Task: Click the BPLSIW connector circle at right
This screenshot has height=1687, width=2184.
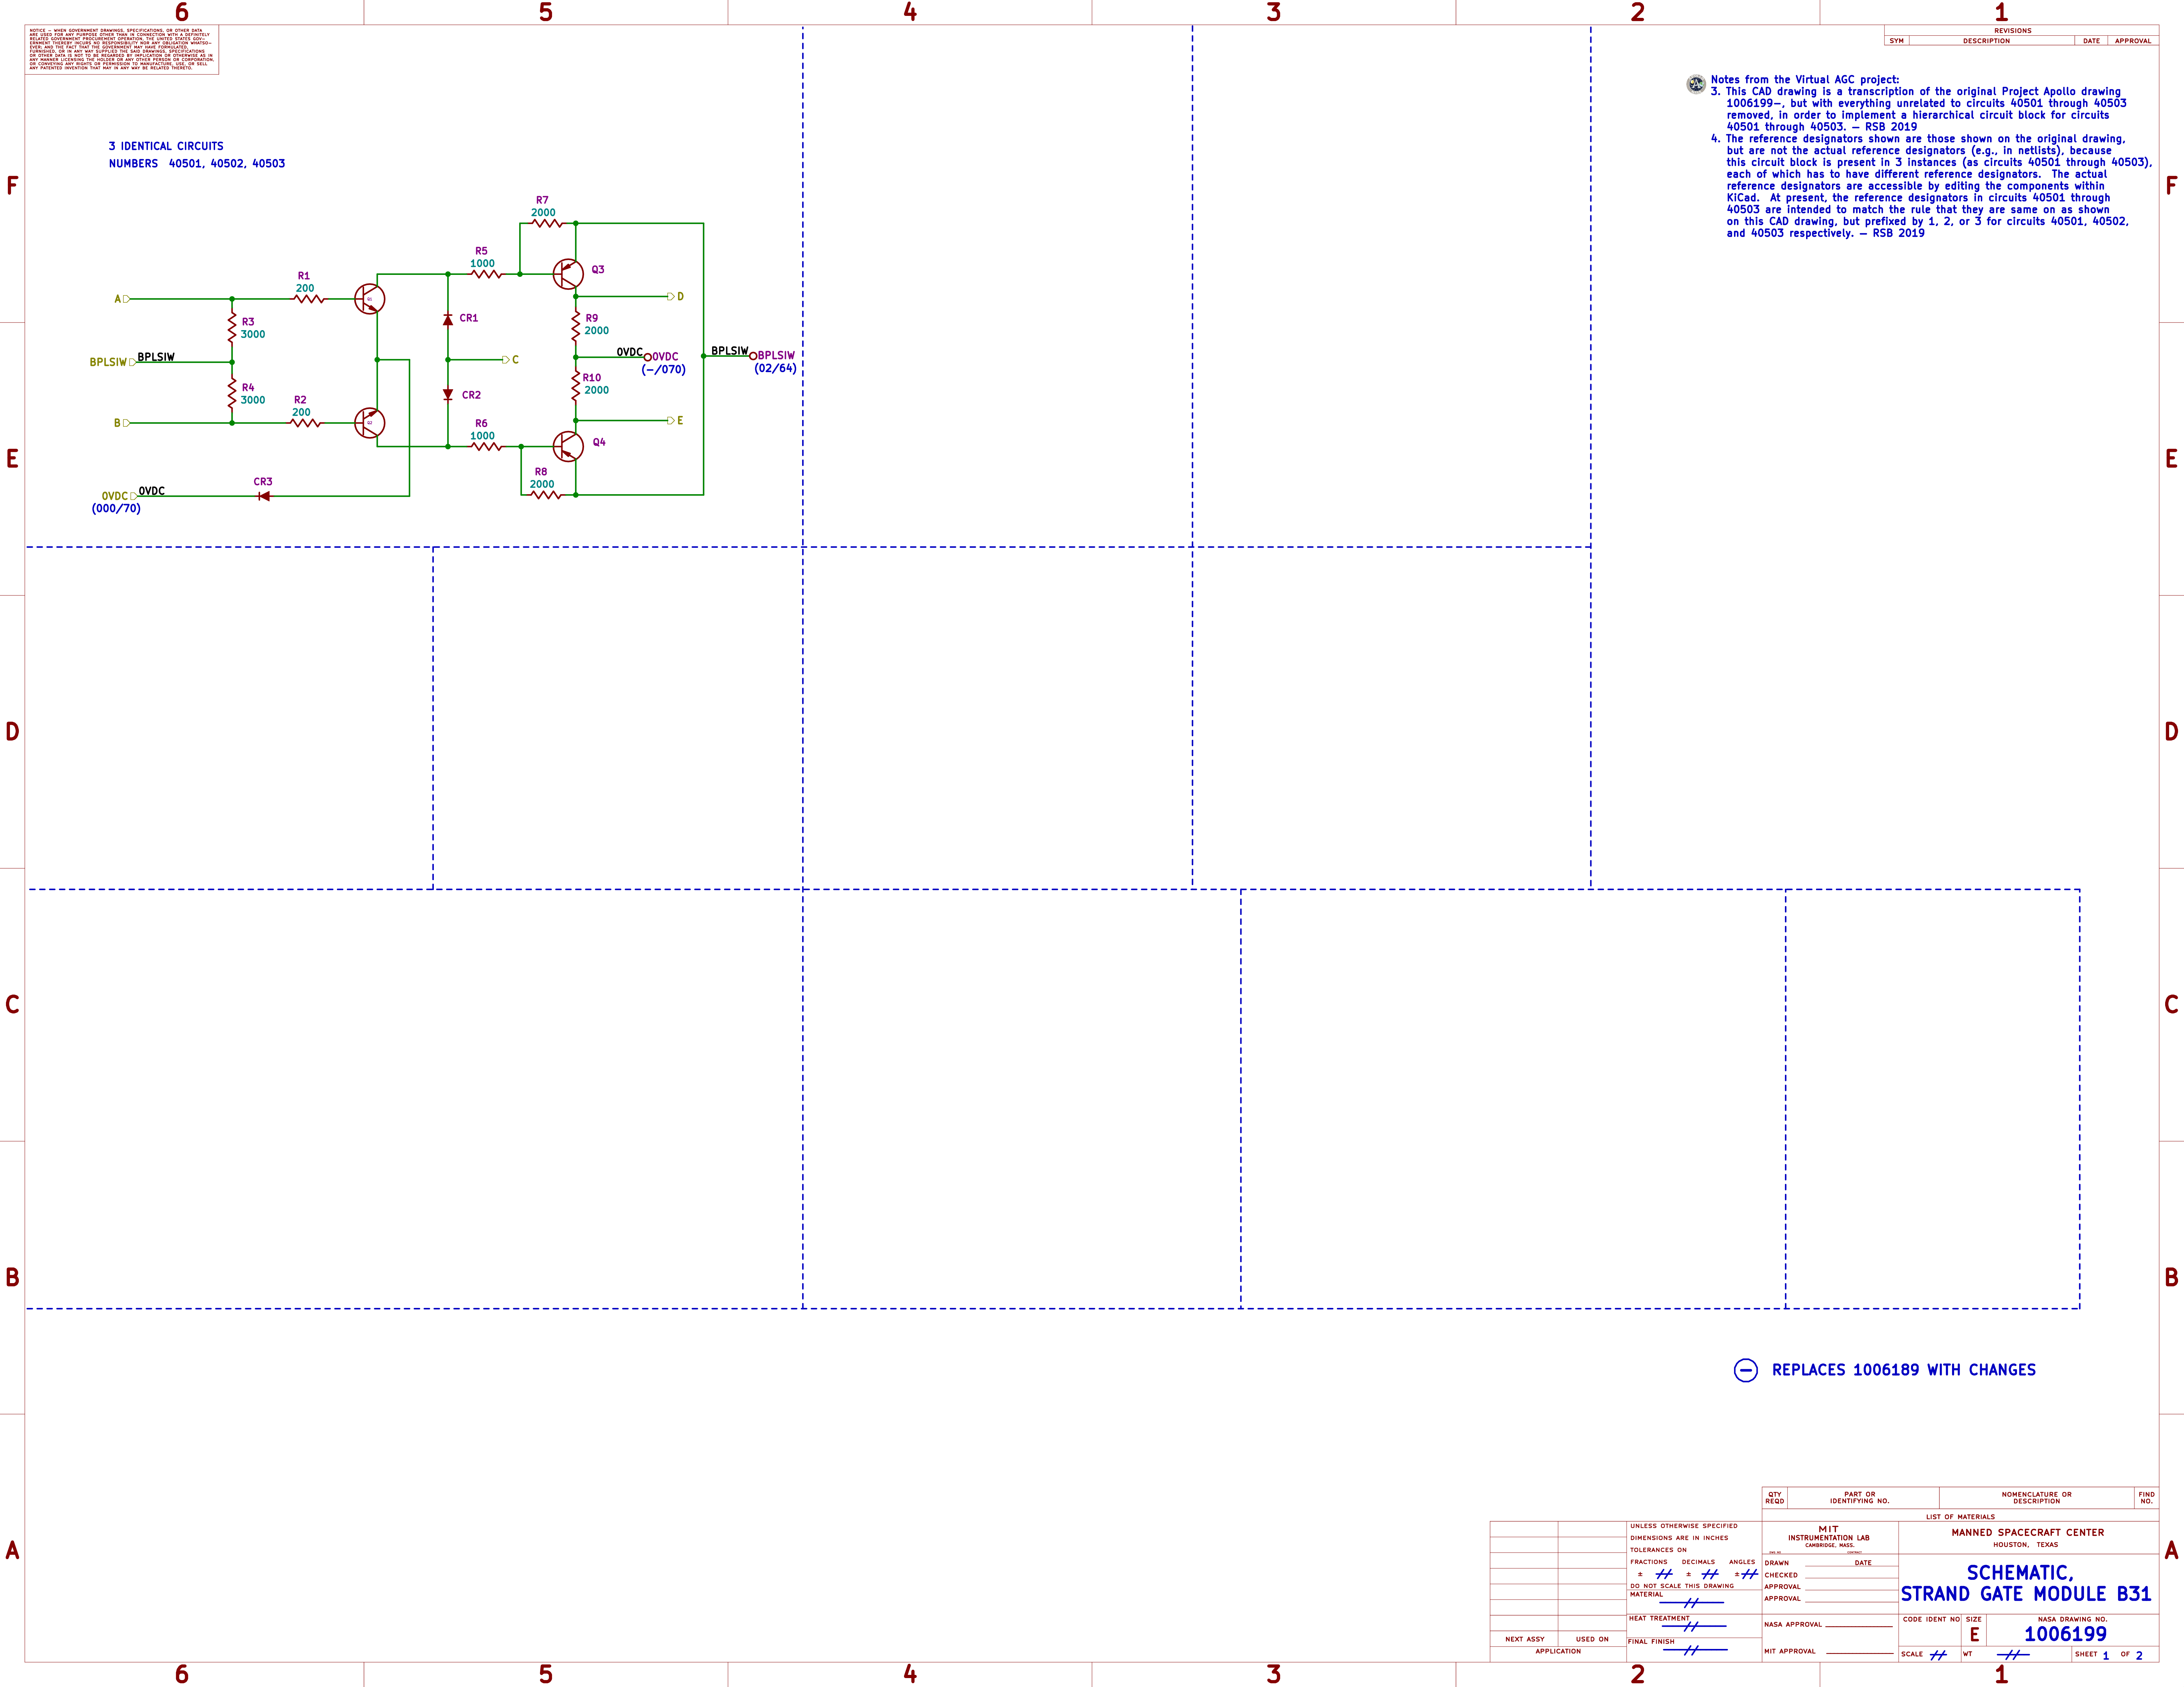Action: click(753, 356)
